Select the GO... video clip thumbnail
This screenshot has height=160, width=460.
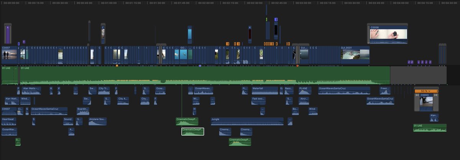(182, 55)
